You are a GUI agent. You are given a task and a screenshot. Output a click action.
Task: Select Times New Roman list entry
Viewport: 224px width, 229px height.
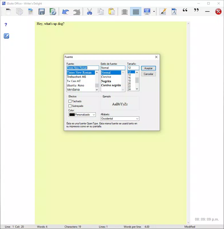coord(81,73)
